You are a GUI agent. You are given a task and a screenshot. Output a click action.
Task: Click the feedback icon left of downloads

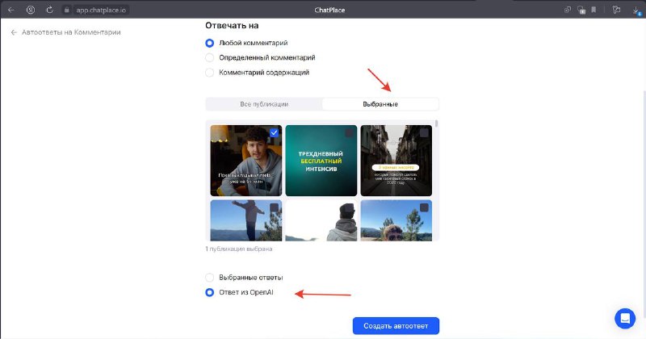click(616, 10)
